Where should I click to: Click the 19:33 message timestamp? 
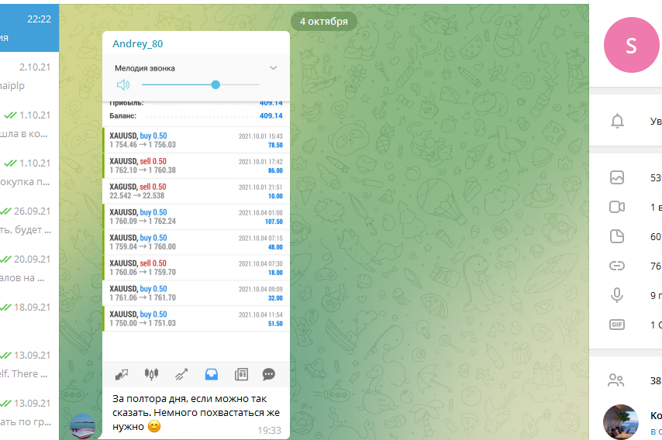pyautogui.click(x=269, y=430)
